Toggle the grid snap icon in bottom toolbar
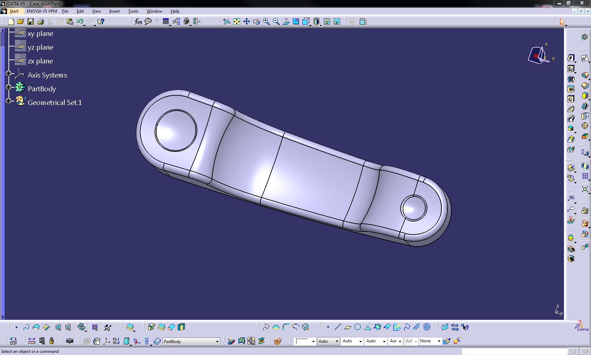The image size is (591, 355). coord(95,327)
